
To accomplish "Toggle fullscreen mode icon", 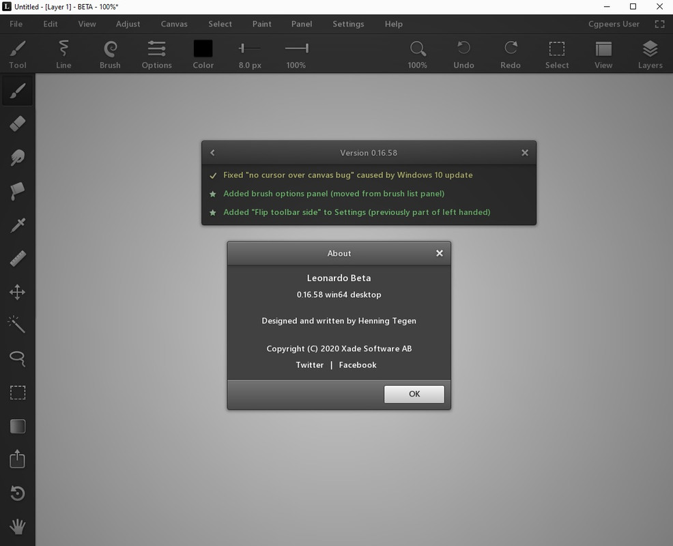I will click(x=660, y=24).
